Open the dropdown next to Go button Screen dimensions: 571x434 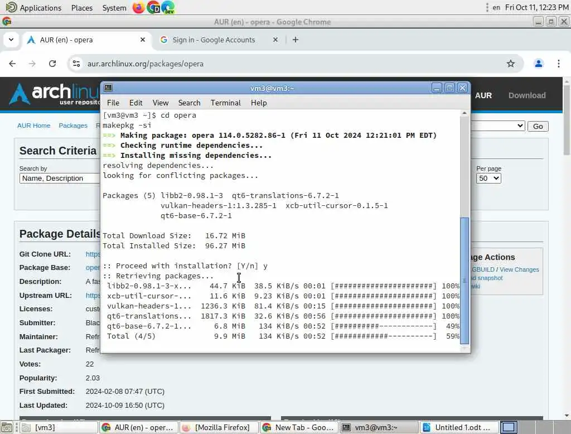(x=498, y=126)
